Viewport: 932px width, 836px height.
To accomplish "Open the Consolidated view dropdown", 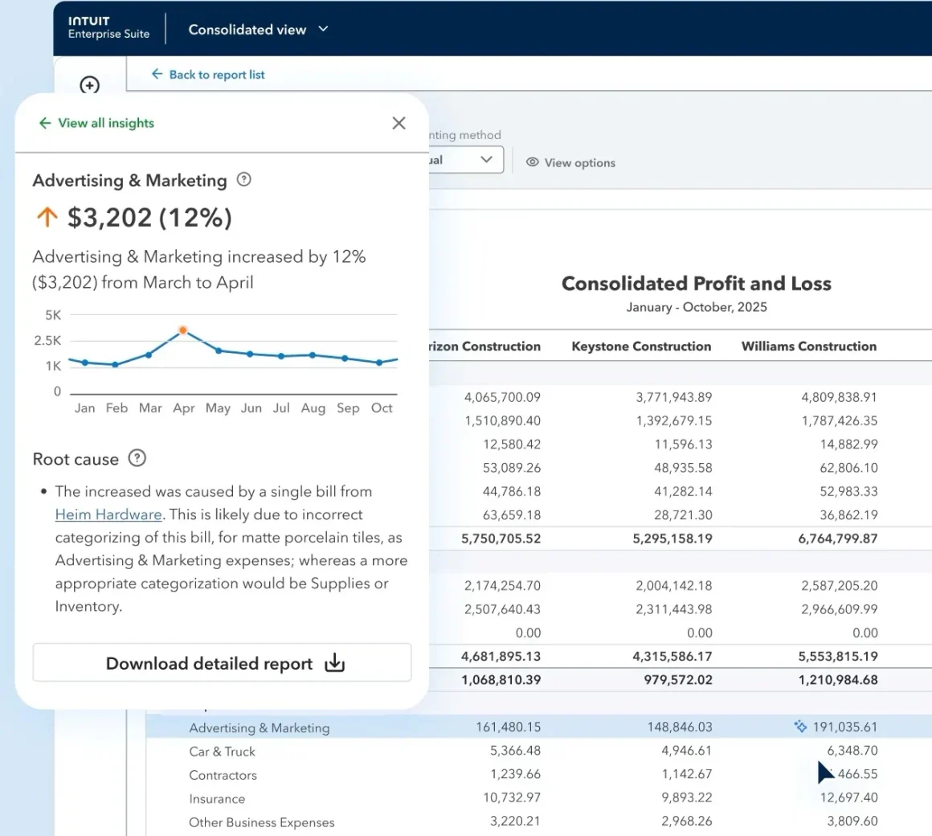I will 258,29.
